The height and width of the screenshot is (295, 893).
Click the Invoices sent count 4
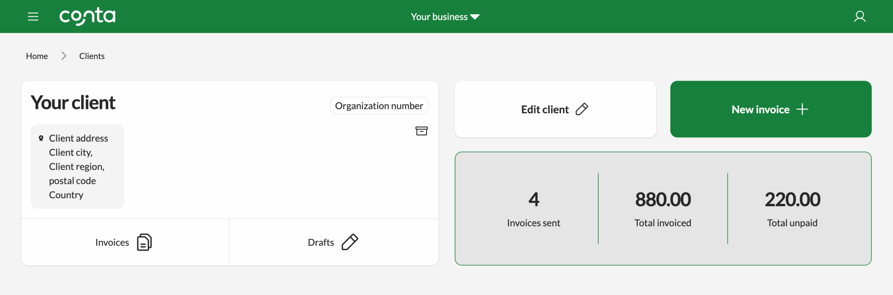534,200
